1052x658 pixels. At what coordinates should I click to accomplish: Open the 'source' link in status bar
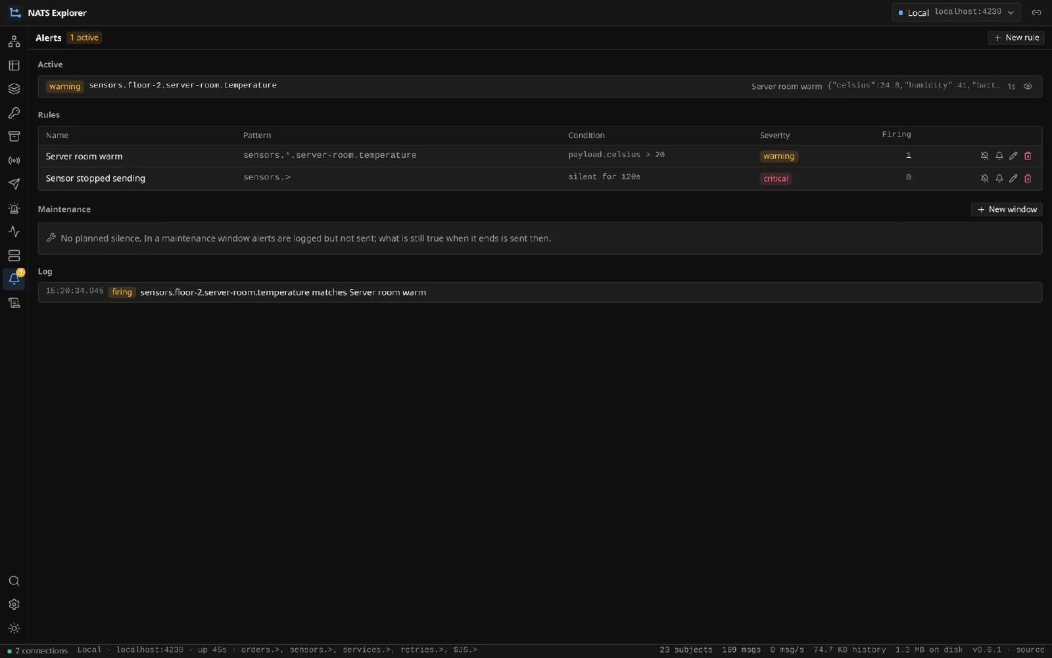click(x=1030, y=650)
